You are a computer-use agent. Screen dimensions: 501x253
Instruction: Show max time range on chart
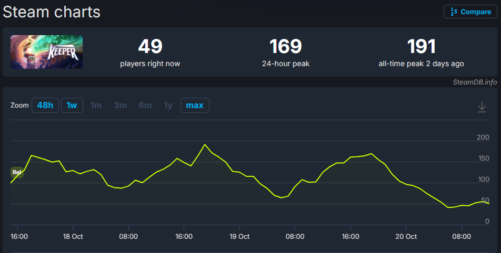194,106
